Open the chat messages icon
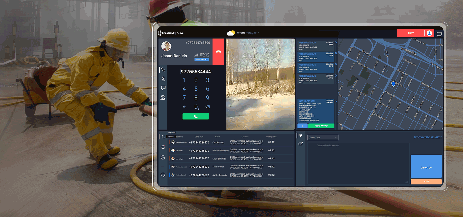463x217 pixels. 163,88
